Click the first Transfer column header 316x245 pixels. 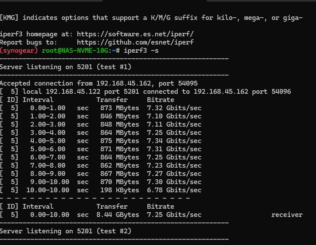(112, 100)
